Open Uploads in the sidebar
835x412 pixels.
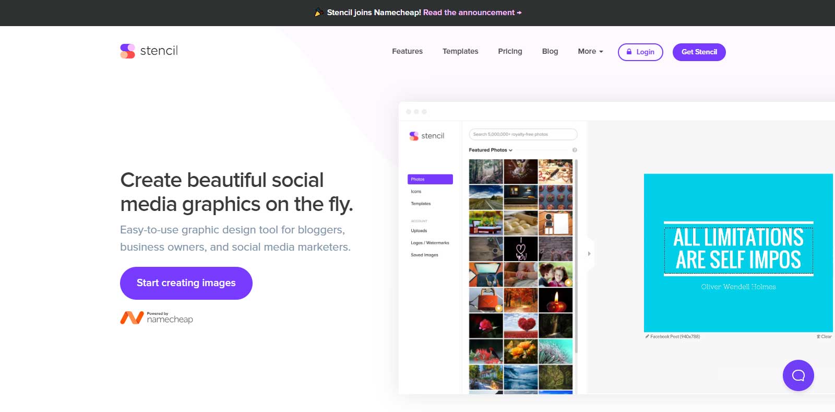point(419,231)
